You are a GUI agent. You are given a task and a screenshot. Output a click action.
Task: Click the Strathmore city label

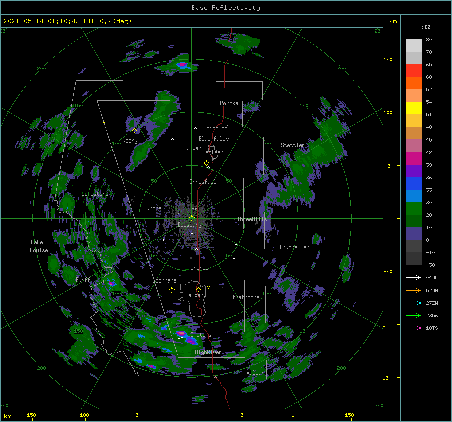[244, 297]
